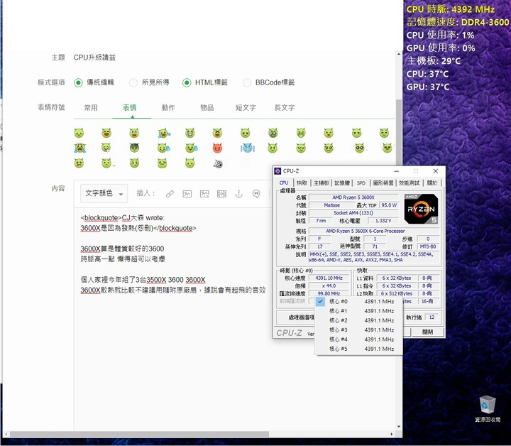The image size is (511, 446).
Task: Switch to the 長文字 emoticon tab
Action: [285, 107]
